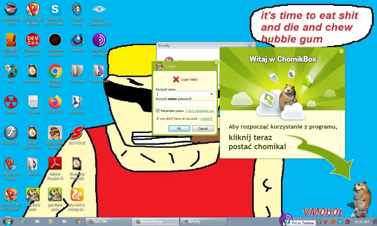This screenshot has width=377, height=226.
Task: Open the PEGGLE ME MOMMY icon
Action: pos(33,14)
